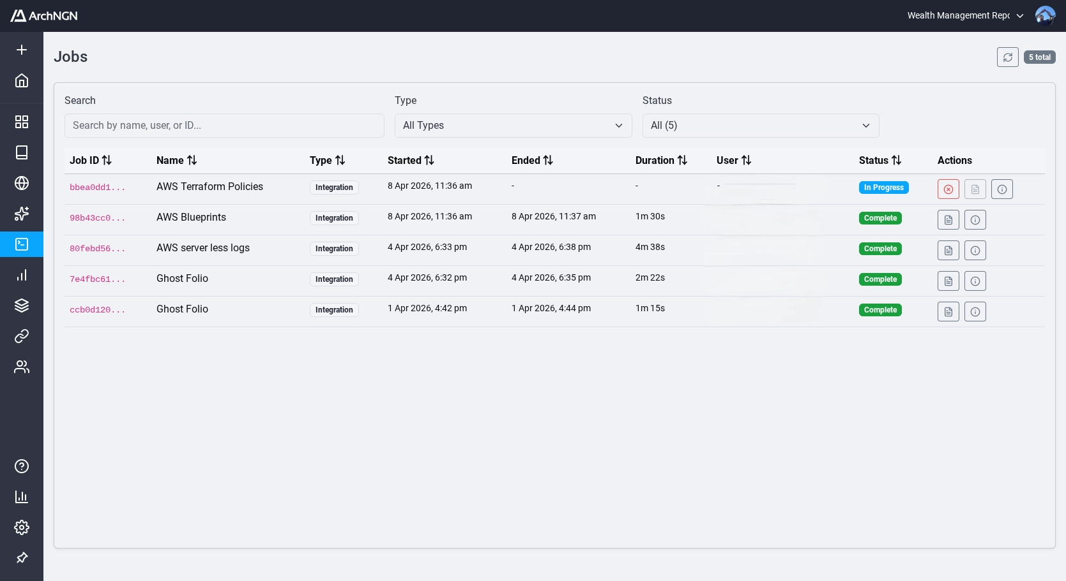Open the help question-mark icon near the bottom
The height and width of the screenshot is (581, 1066).
pyautogui.click(x=22, y=466)
